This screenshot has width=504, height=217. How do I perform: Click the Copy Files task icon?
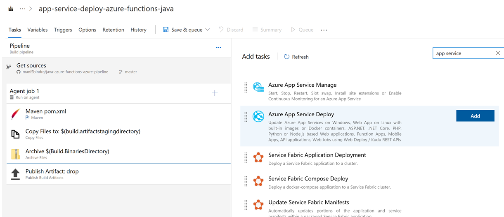pos(15,134)
